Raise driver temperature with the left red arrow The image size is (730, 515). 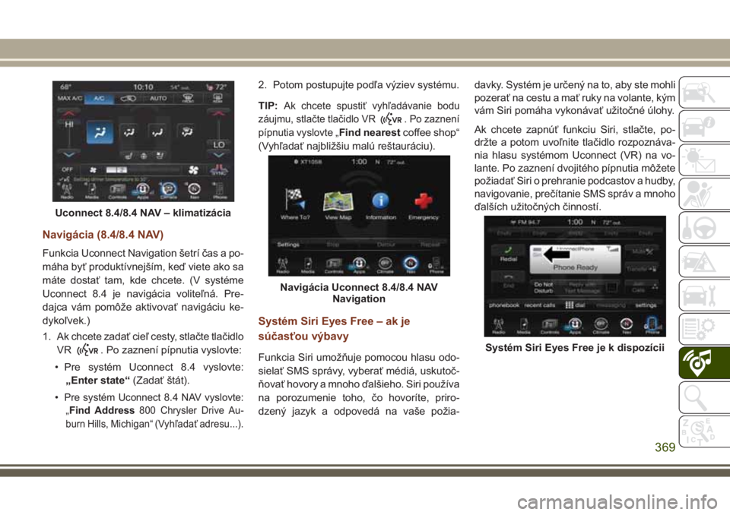(x=68, y=113)
